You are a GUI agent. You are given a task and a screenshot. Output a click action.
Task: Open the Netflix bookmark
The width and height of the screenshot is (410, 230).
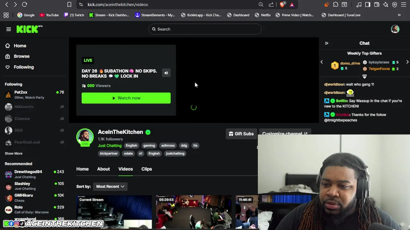[263, 15]
